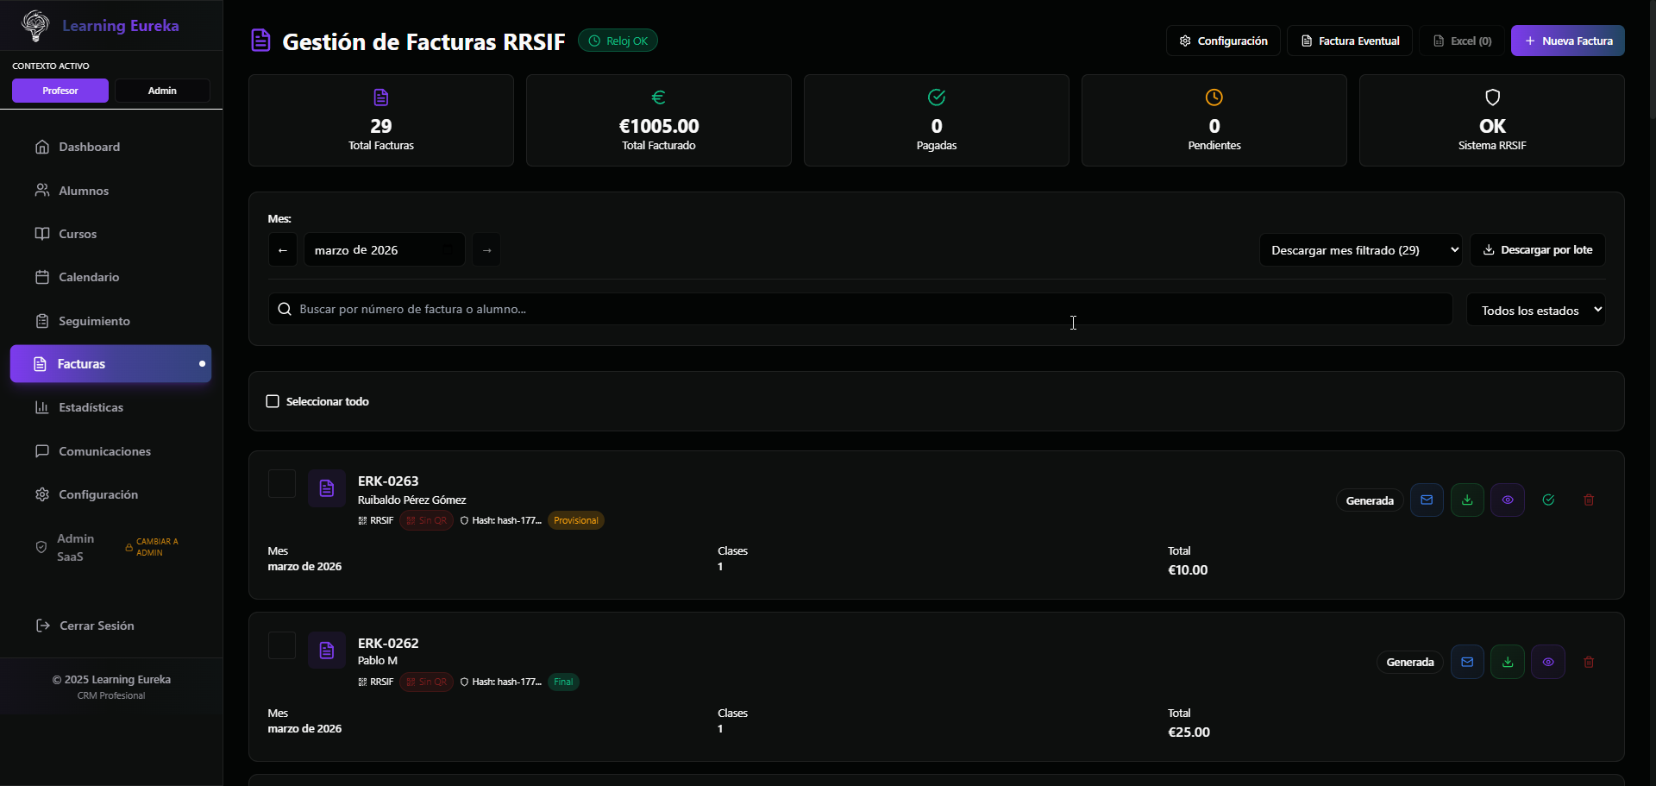Go to previous month with left arrow
This screenshot has width=1656, height=786.
(x=283, y=250)
